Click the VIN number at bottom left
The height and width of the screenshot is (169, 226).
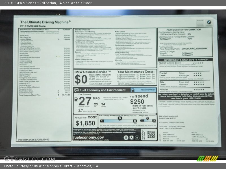(34, 139)
